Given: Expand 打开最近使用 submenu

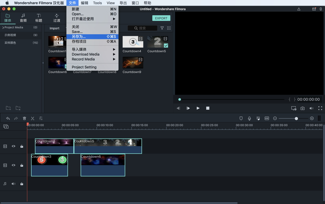Looking at the screenshot, I should coord(93,19).
